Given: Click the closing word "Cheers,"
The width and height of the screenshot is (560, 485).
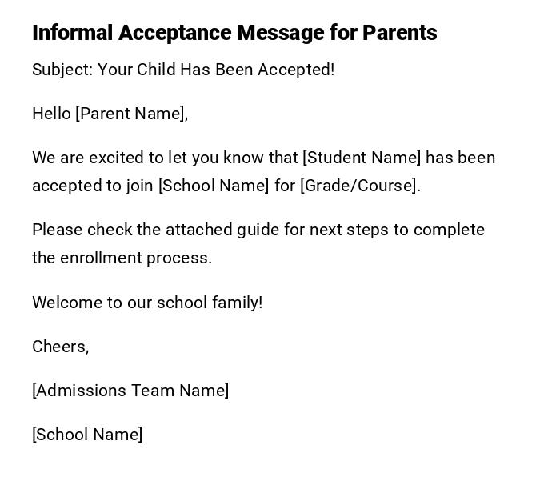Looking at the screenshot, I should [x=60, y=347].
